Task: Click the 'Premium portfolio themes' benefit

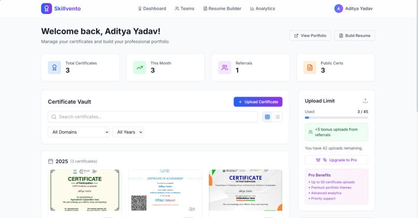Action: pyautogui.click(x=331, y=188)
